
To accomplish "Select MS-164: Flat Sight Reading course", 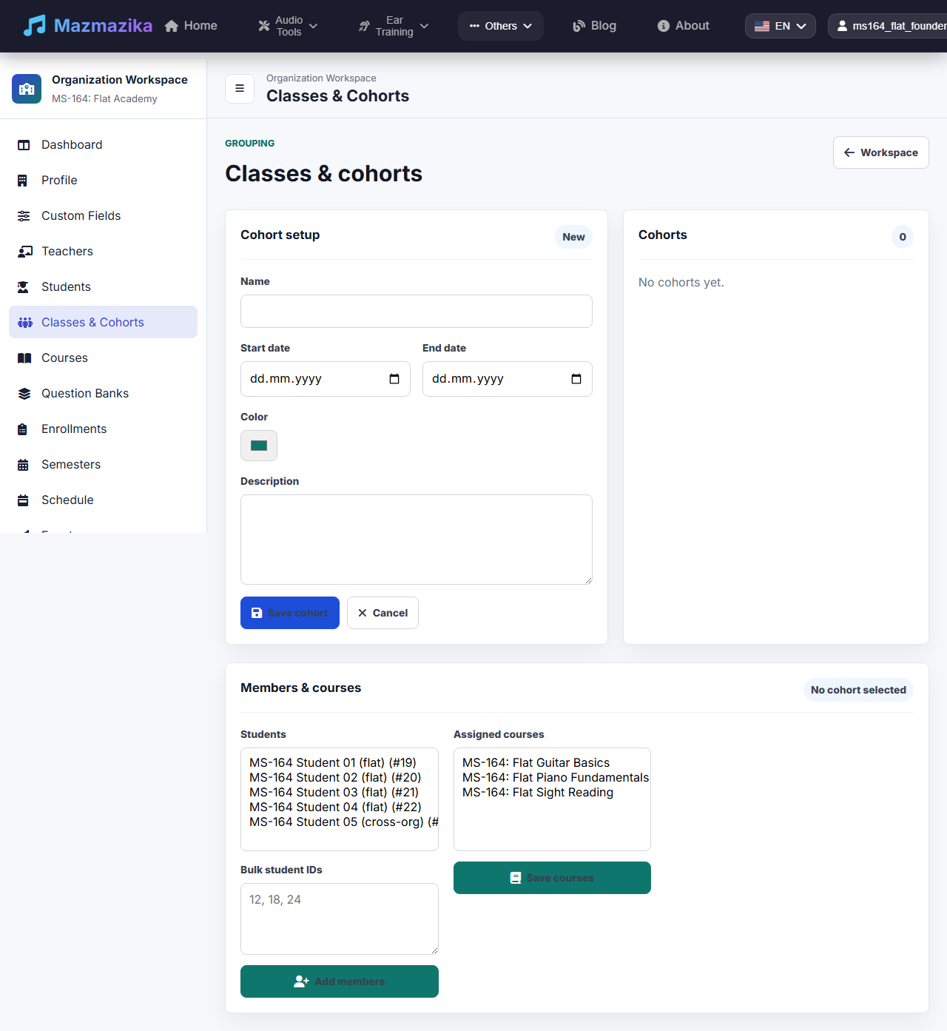I will 552,793.
